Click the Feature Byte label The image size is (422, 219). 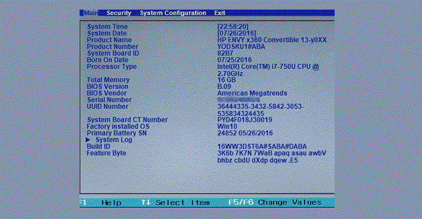[x=106, y=153]
